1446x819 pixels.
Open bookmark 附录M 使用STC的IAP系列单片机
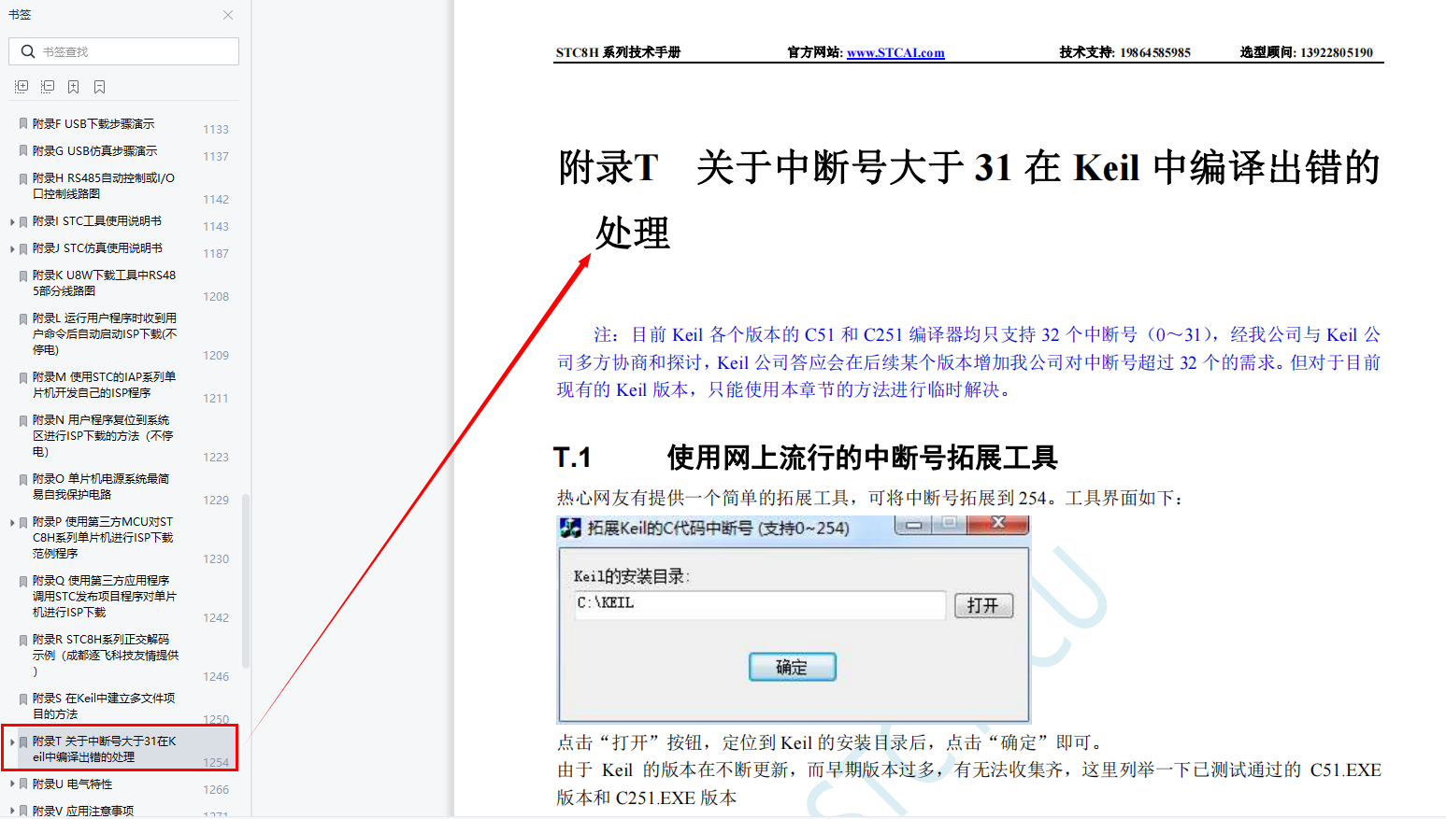pos(104,385)
